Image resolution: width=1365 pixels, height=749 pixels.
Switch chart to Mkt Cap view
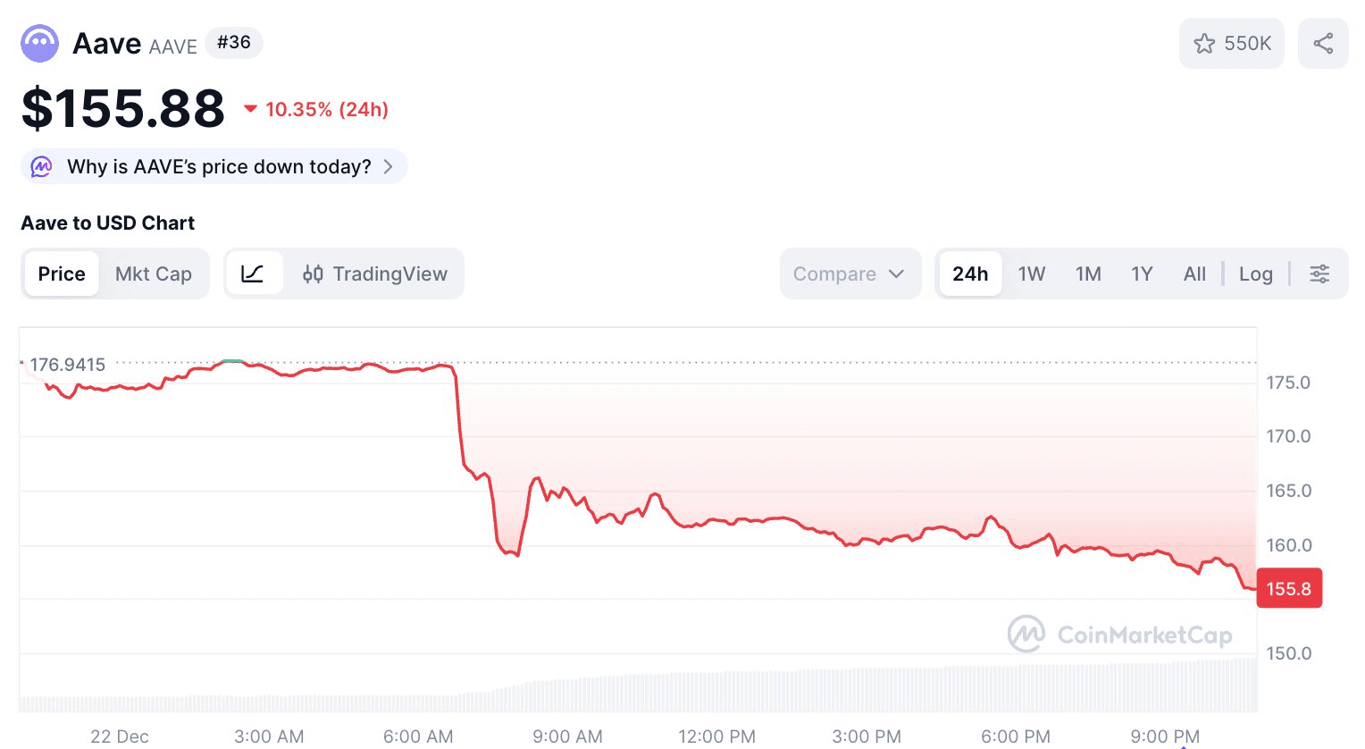tap(154, 274)
